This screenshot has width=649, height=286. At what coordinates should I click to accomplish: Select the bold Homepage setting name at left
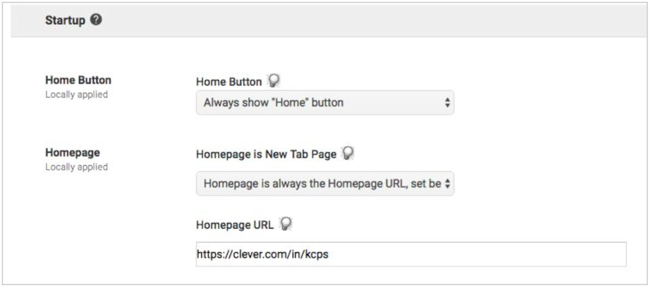tap(73, 153)
